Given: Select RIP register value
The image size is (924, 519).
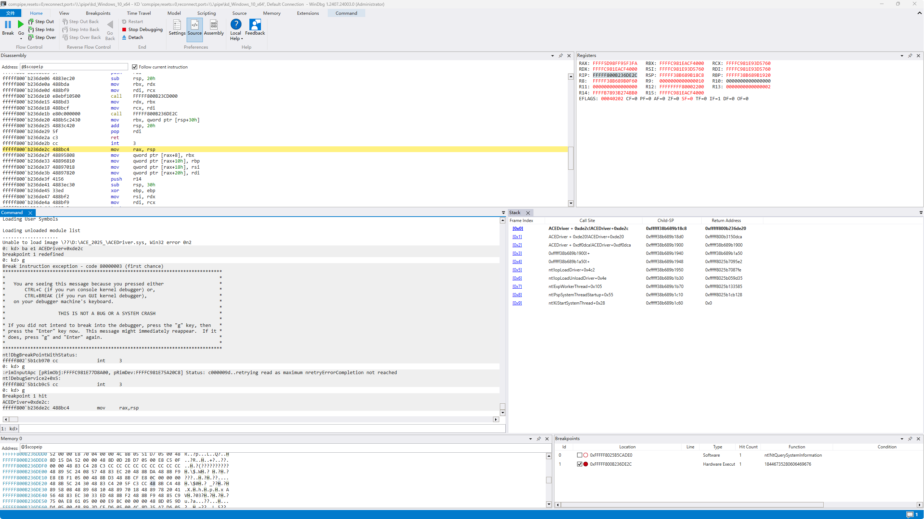Looking at the screenshot, I should (615, 75).
